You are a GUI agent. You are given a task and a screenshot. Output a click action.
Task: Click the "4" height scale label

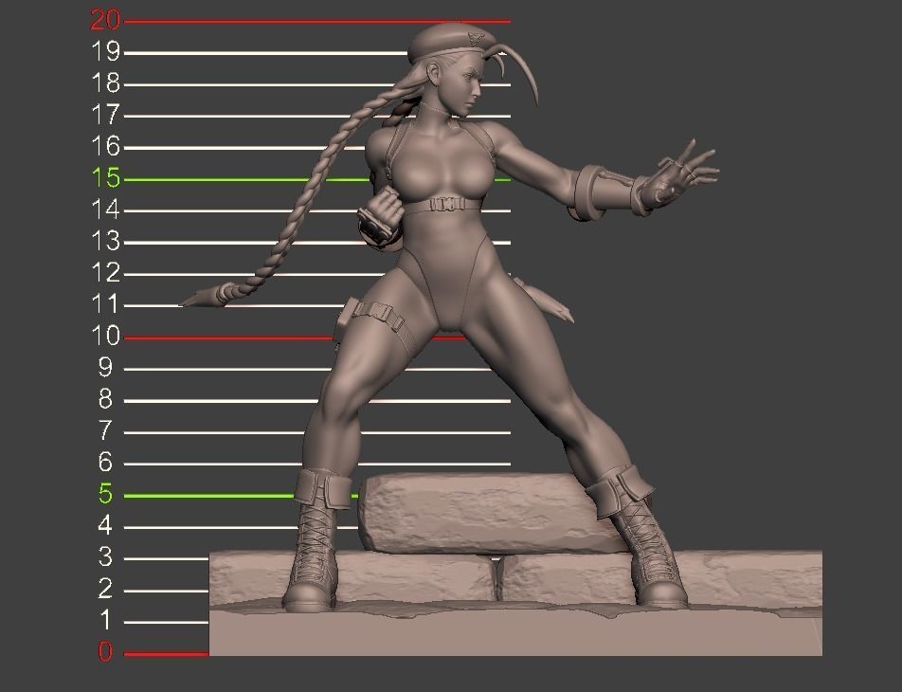(x=104, y=526)
